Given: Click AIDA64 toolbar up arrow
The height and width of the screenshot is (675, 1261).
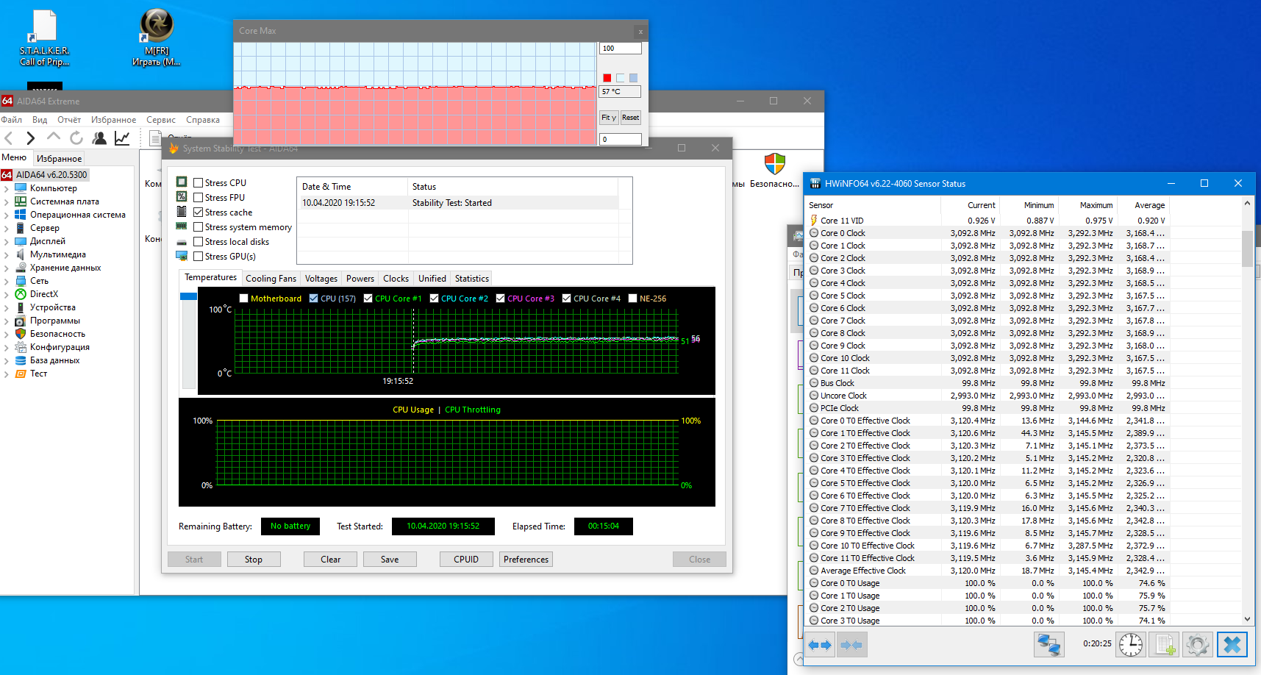Looking at the screenshot, I should pyautogui.click(x=53, y=137).
